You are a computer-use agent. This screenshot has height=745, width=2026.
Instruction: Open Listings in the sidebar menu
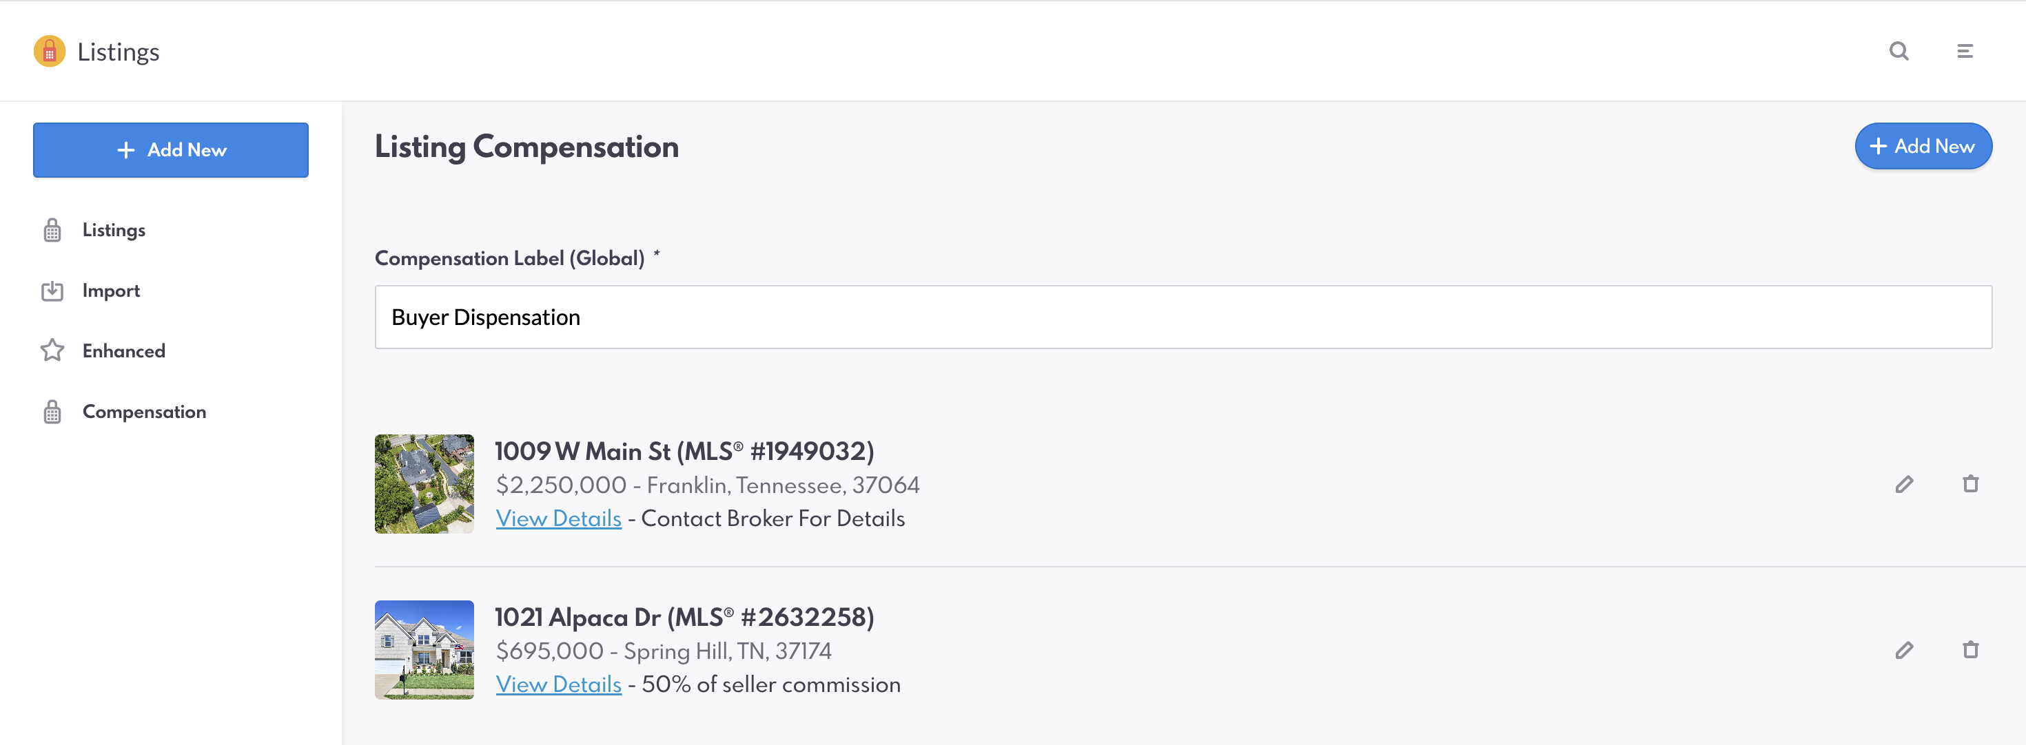coord(113,230)
